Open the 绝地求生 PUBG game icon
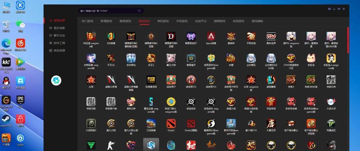 [x=151, y=80]
